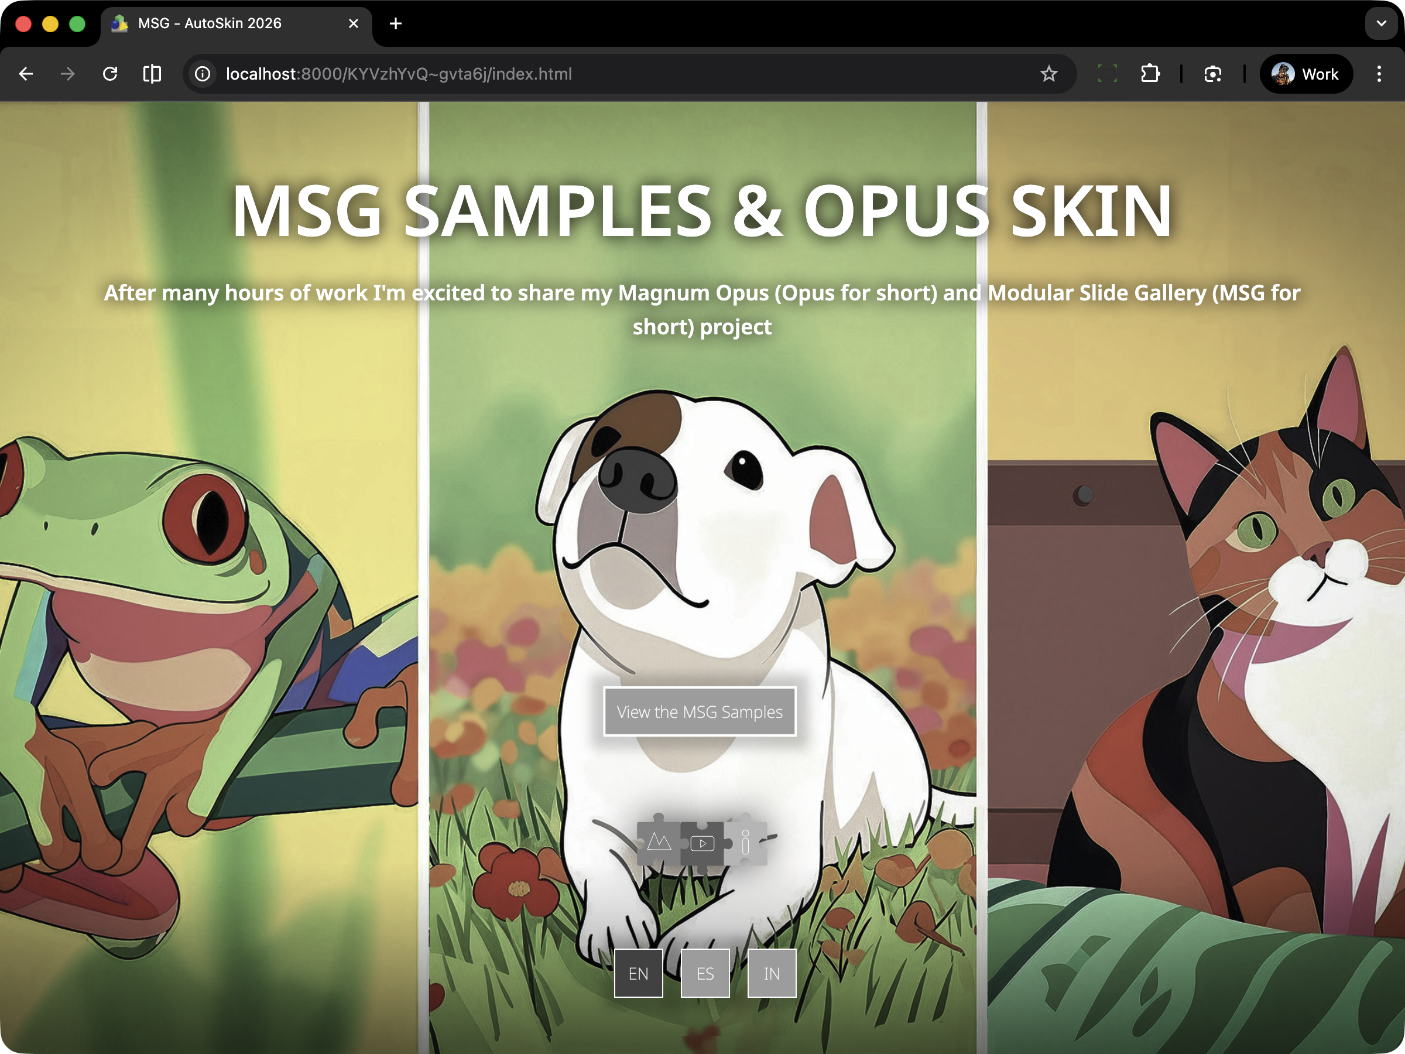Reload the current page
The image size is (1405, 1054).
coord(110,74)
